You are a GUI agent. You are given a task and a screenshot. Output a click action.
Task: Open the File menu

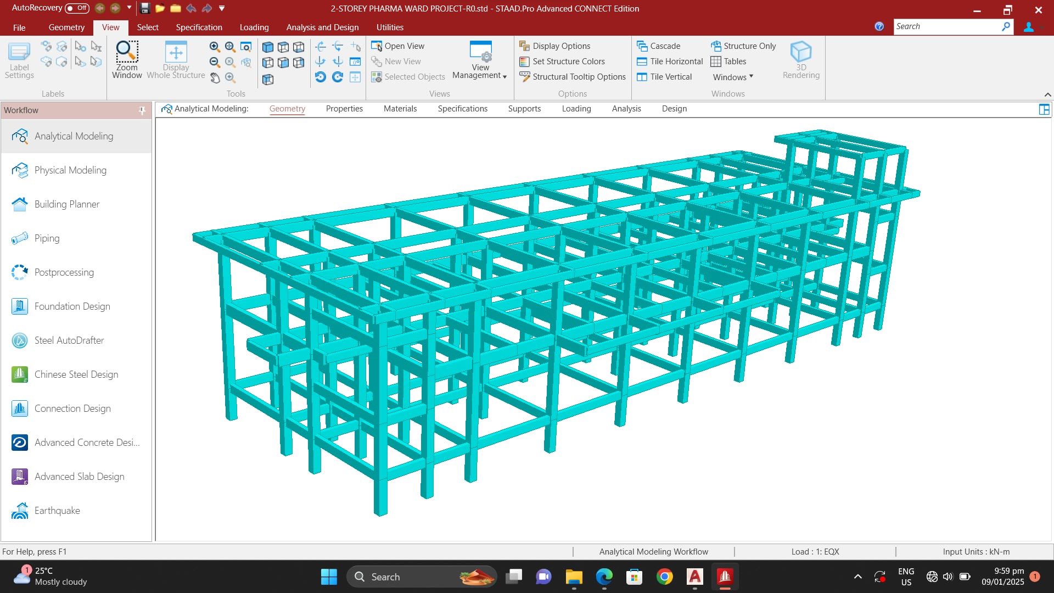pyautogui.click(x=19, y=27)
